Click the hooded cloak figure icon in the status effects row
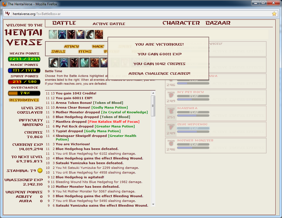282x218 pixels. [x=90, y=34]
